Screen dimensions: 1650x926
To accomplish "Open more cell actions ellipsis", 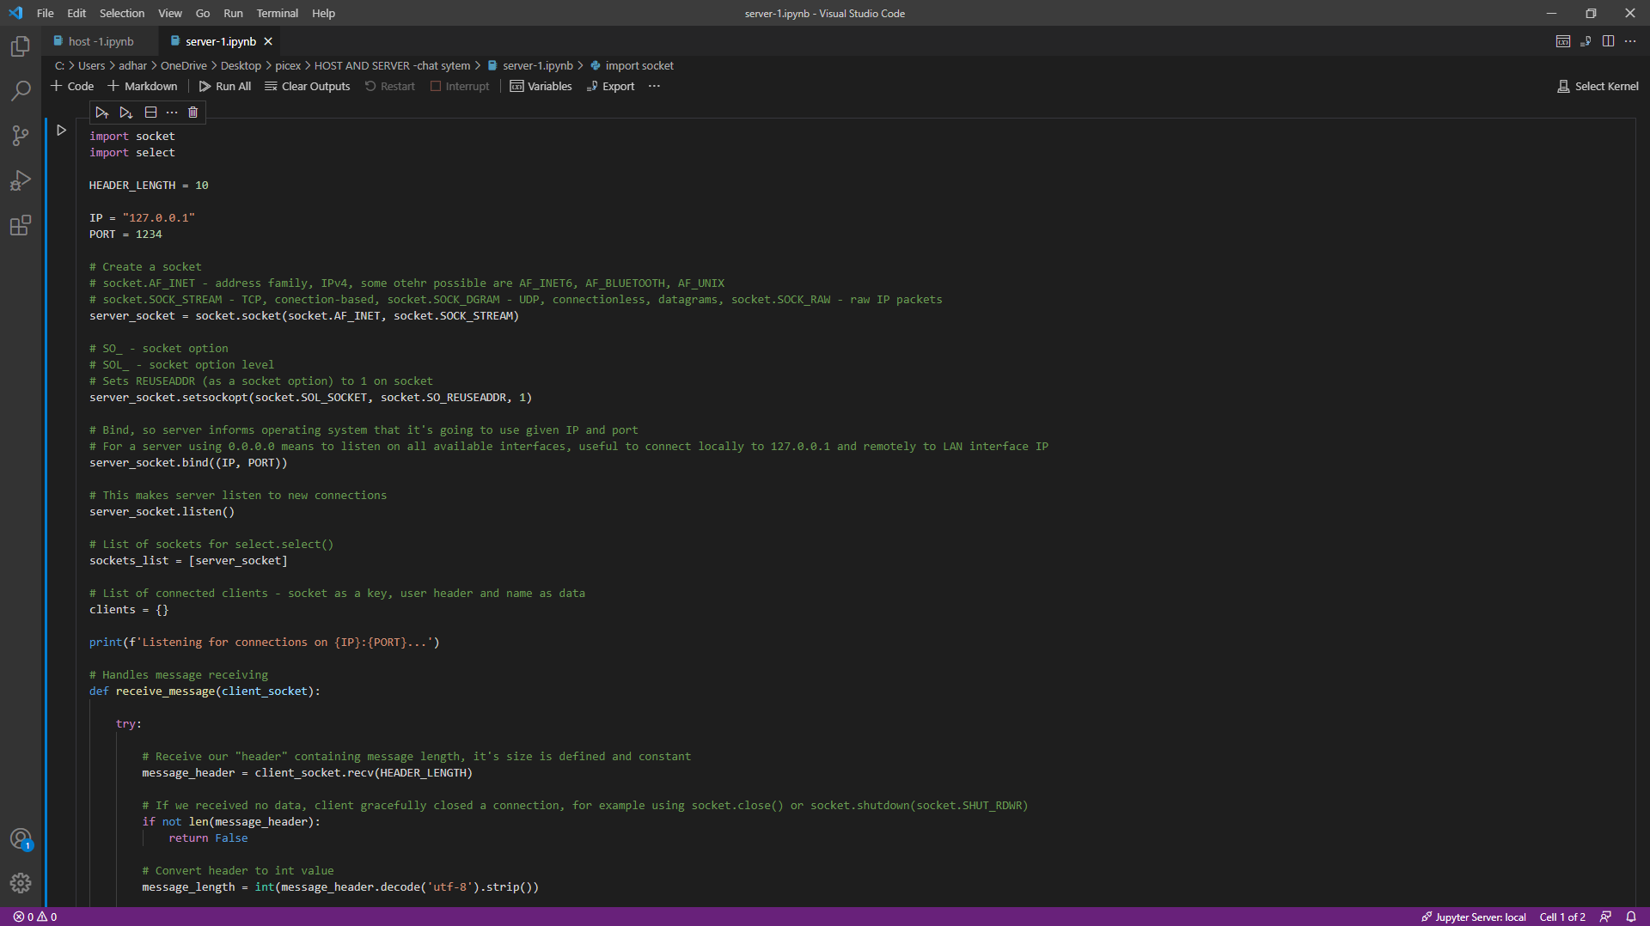I will pyautogui.click(x=172, y=113).
